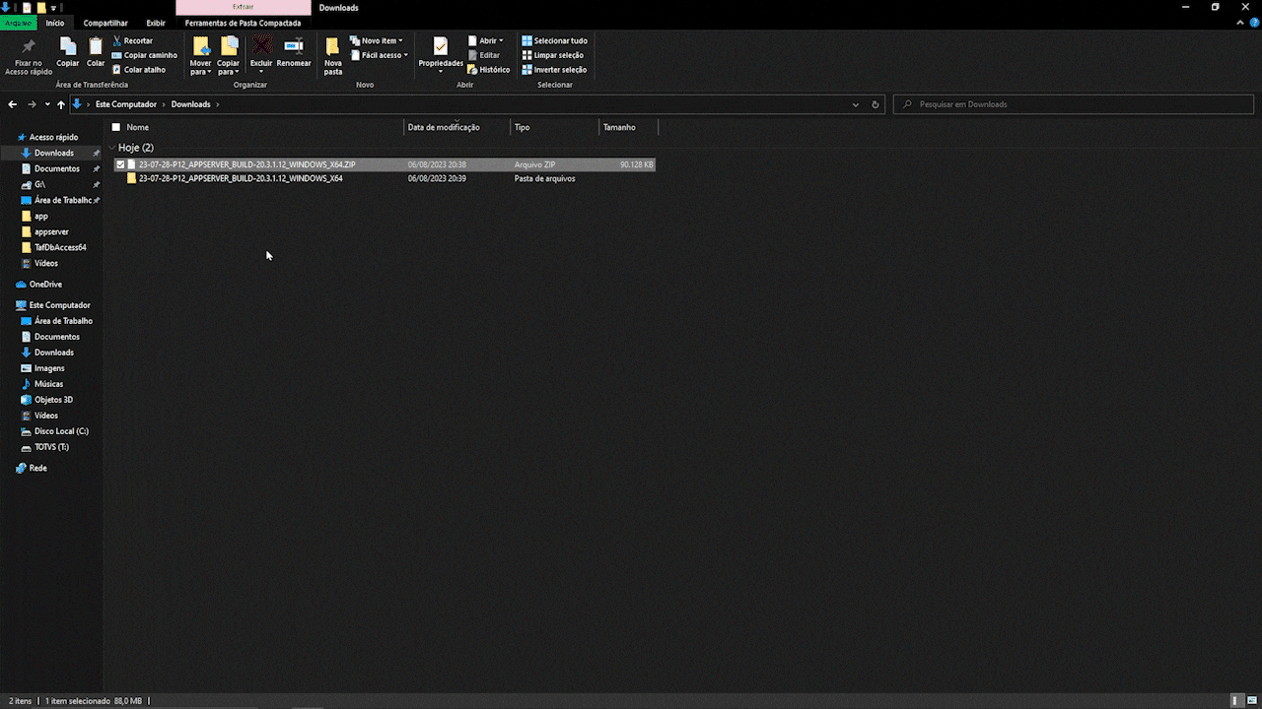Screen dimensions: 1262x709
Task: Click the Excluir red X icon
Action: pyautogui.click(x=261, y=45)
